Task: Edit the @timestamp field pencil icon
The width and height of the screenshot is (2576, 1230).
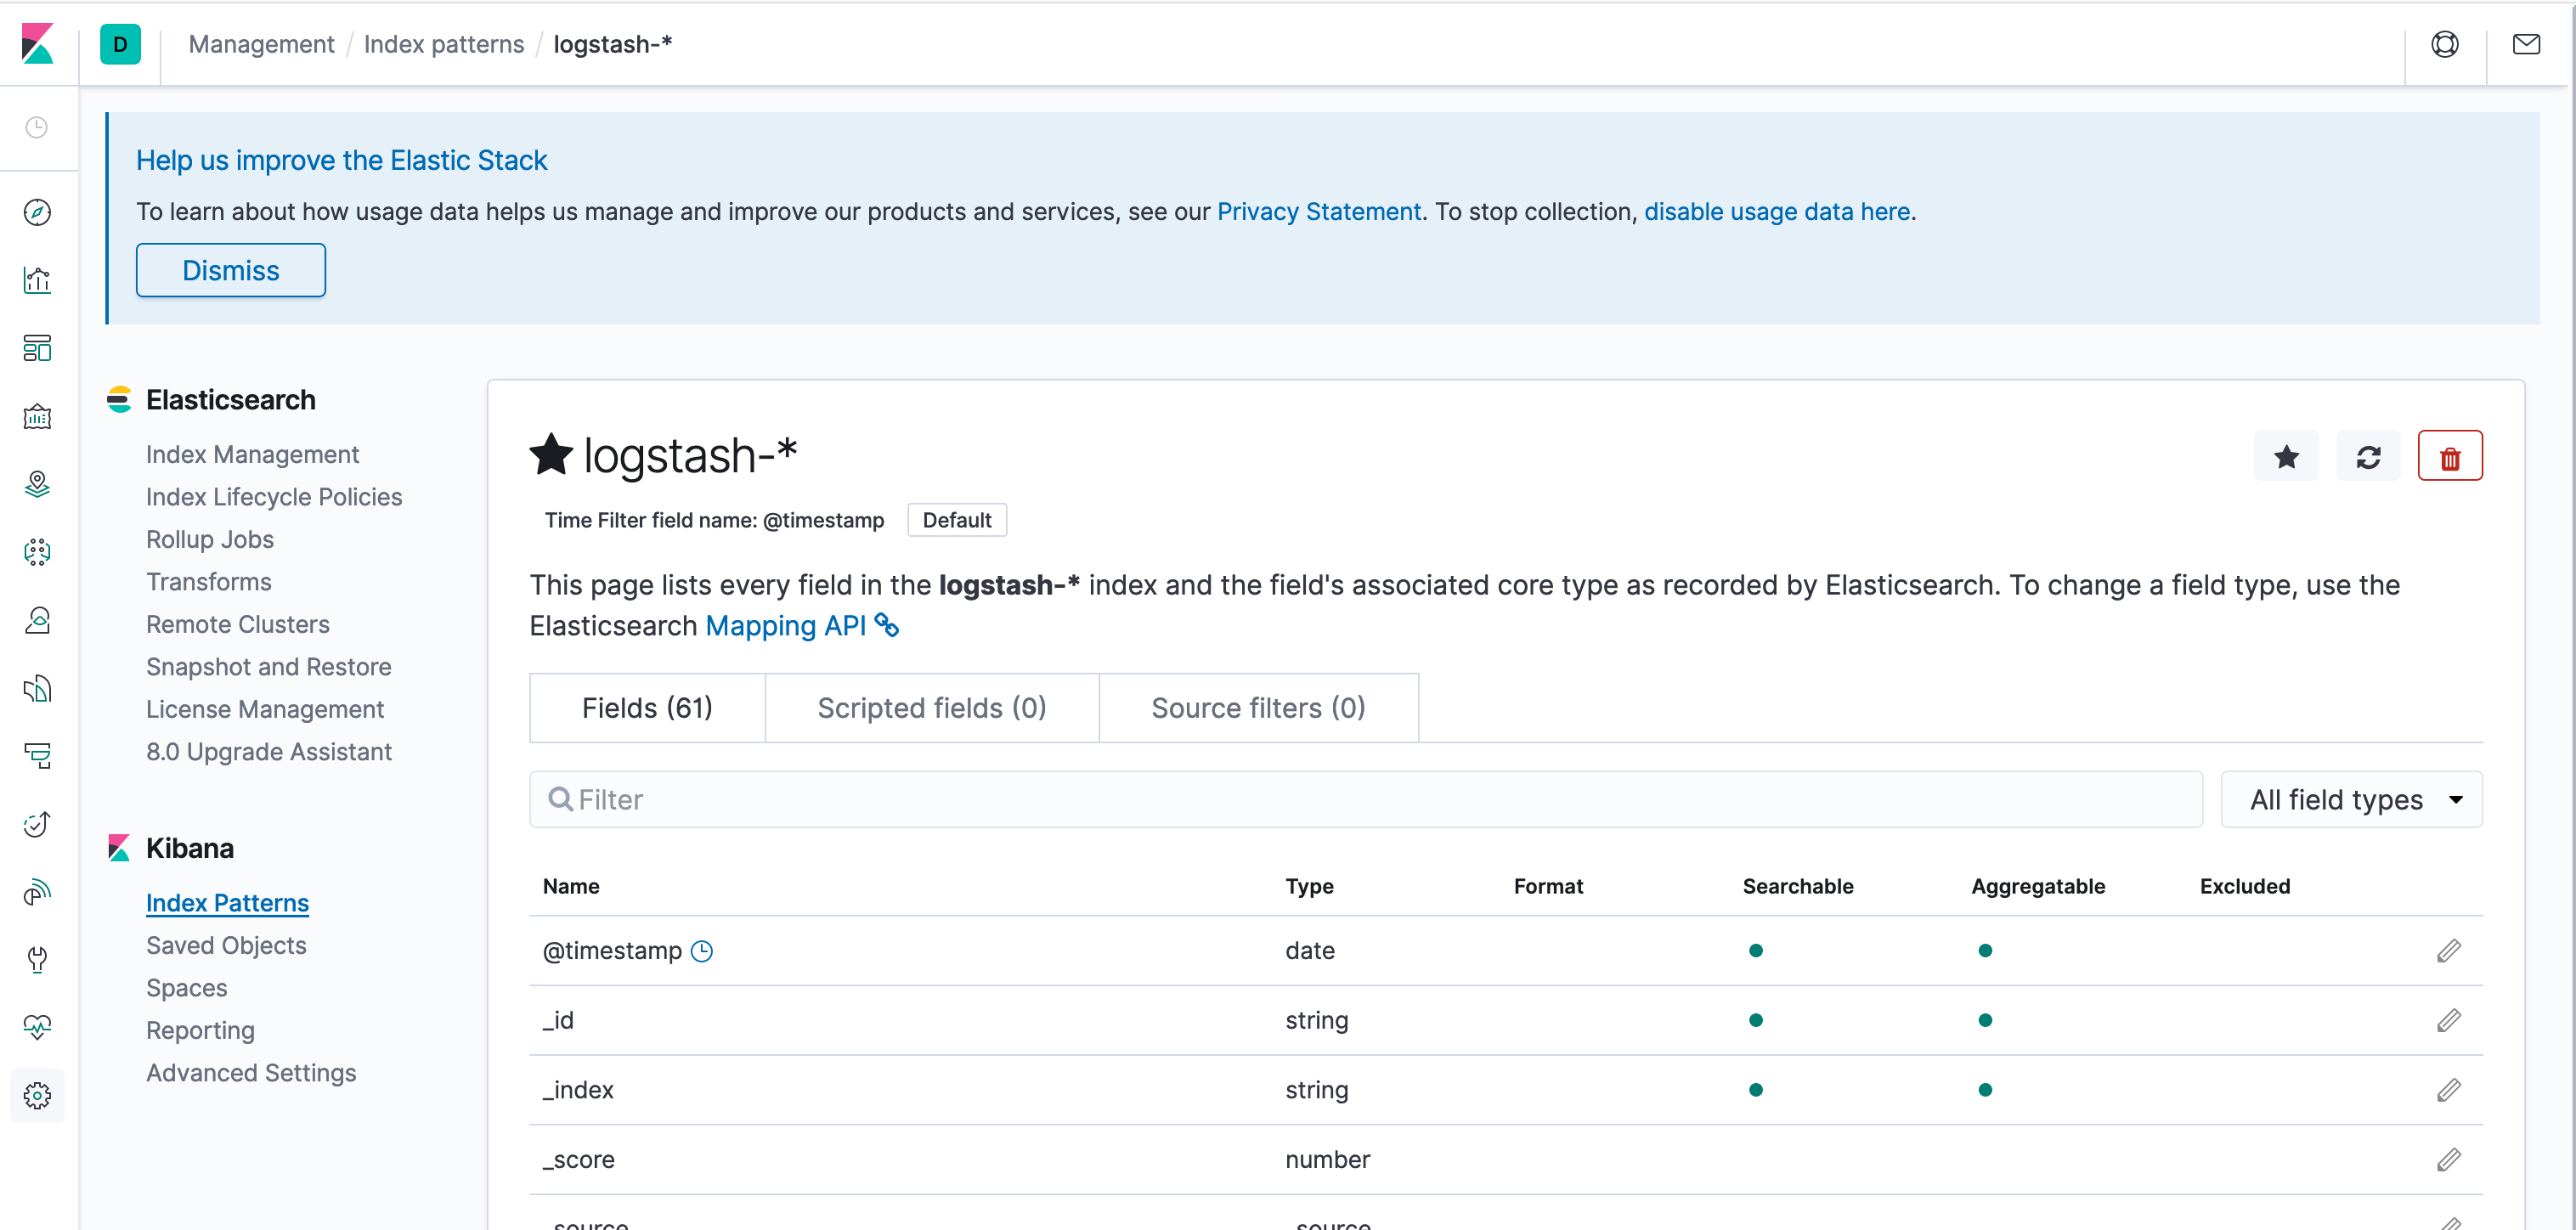Action: [x=2448, y=951]
